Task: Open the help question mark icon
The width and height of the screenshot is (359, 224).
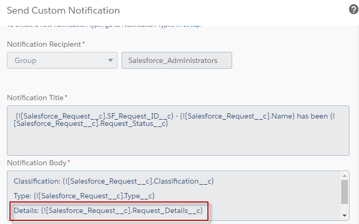Action: 353,9
